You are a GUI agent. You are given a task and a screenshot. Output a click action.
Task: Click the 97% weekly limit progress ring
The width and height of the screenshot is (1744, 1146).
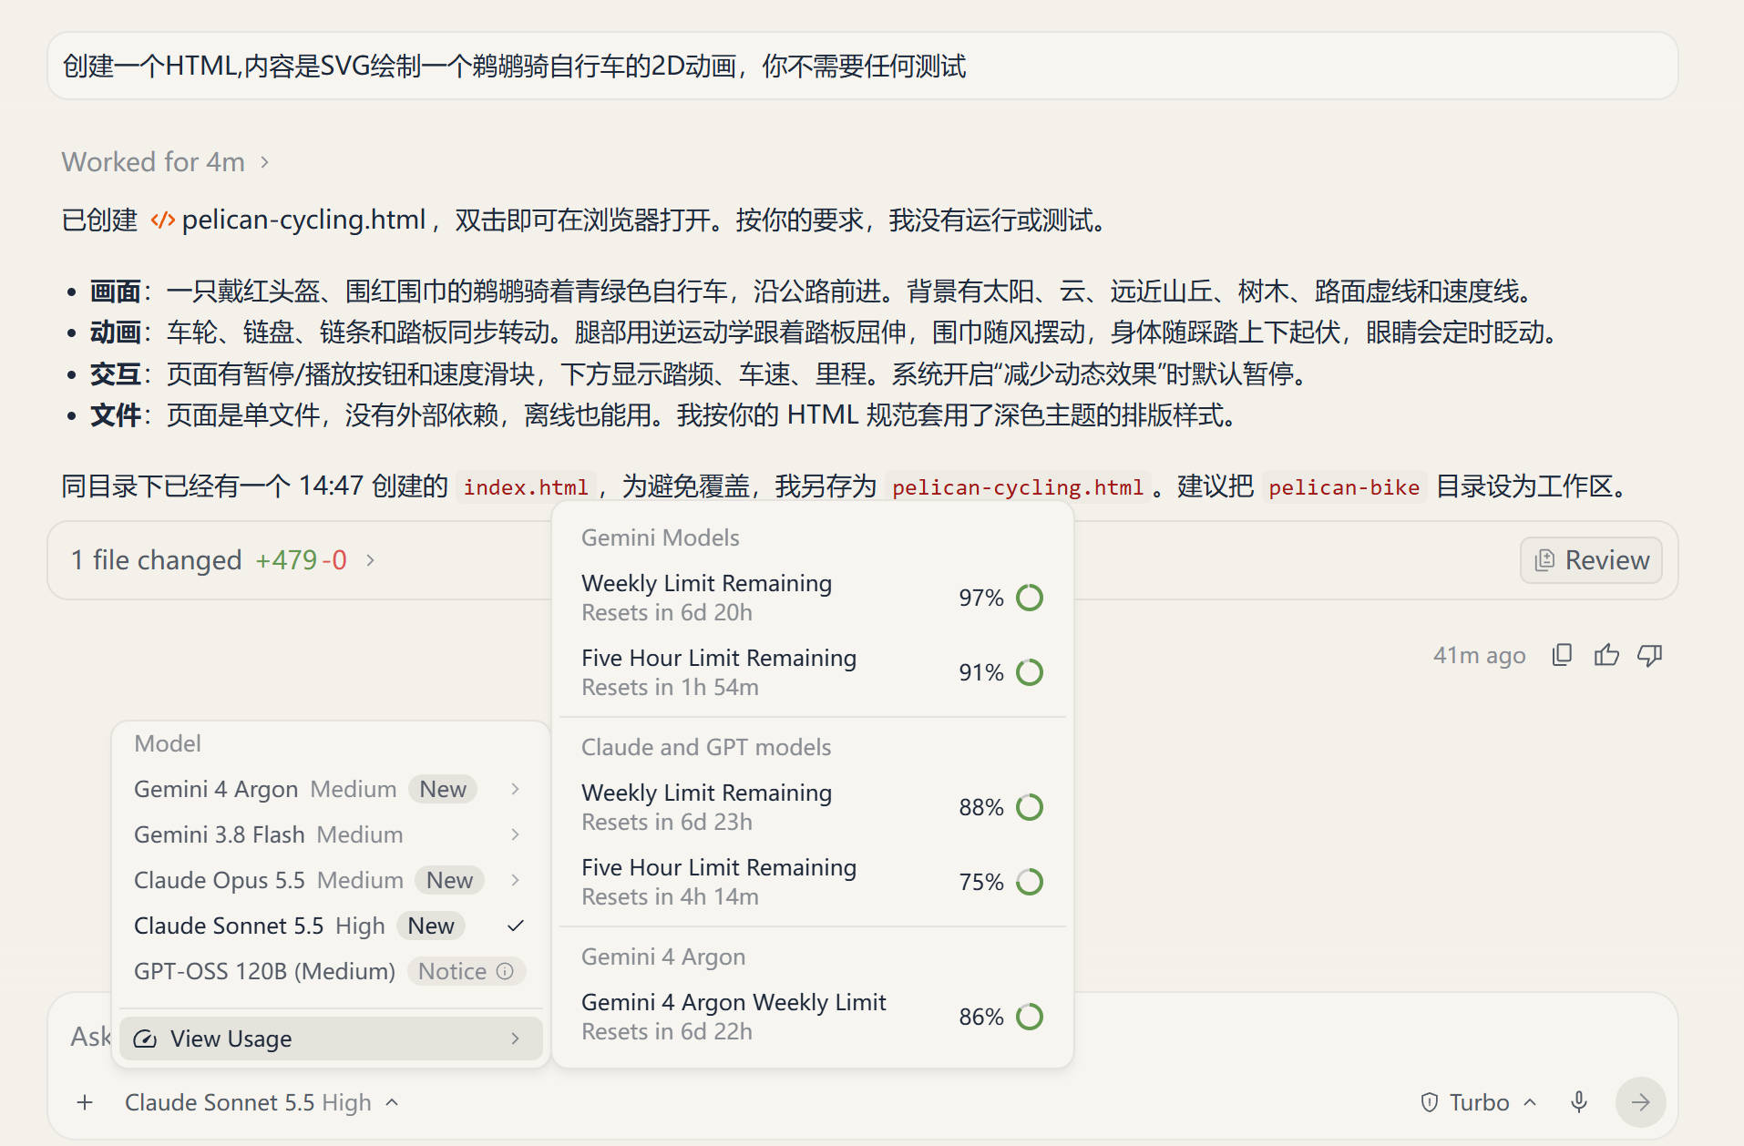tap(1030, 598)
